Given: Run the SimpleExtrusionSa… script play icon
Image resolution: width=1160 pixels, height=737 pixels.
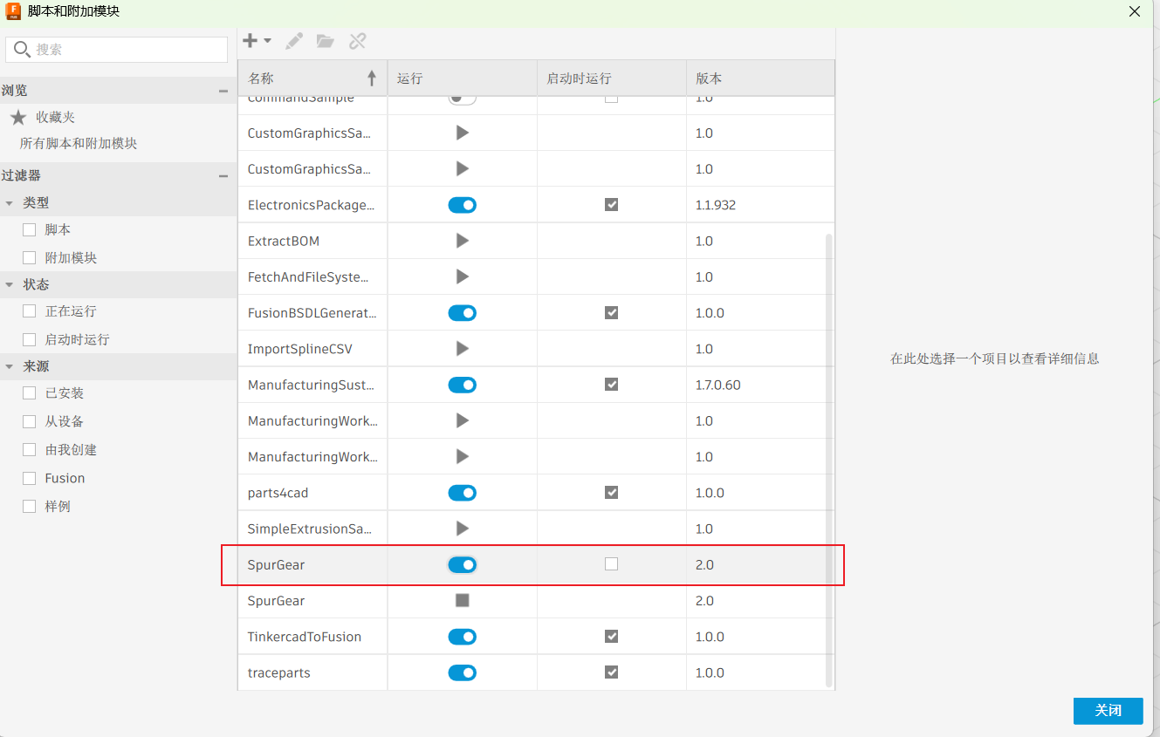Looking at the screenshot, I should [x=463, y=529].
